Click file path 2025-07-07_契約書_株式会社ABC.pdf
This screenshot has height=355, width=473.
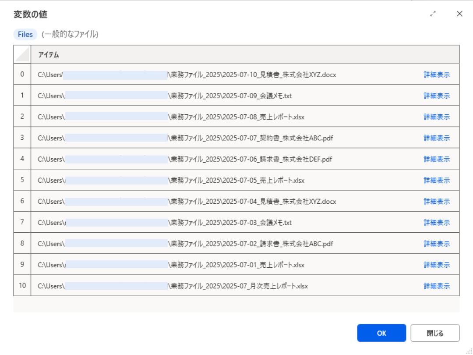tap(186, 138)
